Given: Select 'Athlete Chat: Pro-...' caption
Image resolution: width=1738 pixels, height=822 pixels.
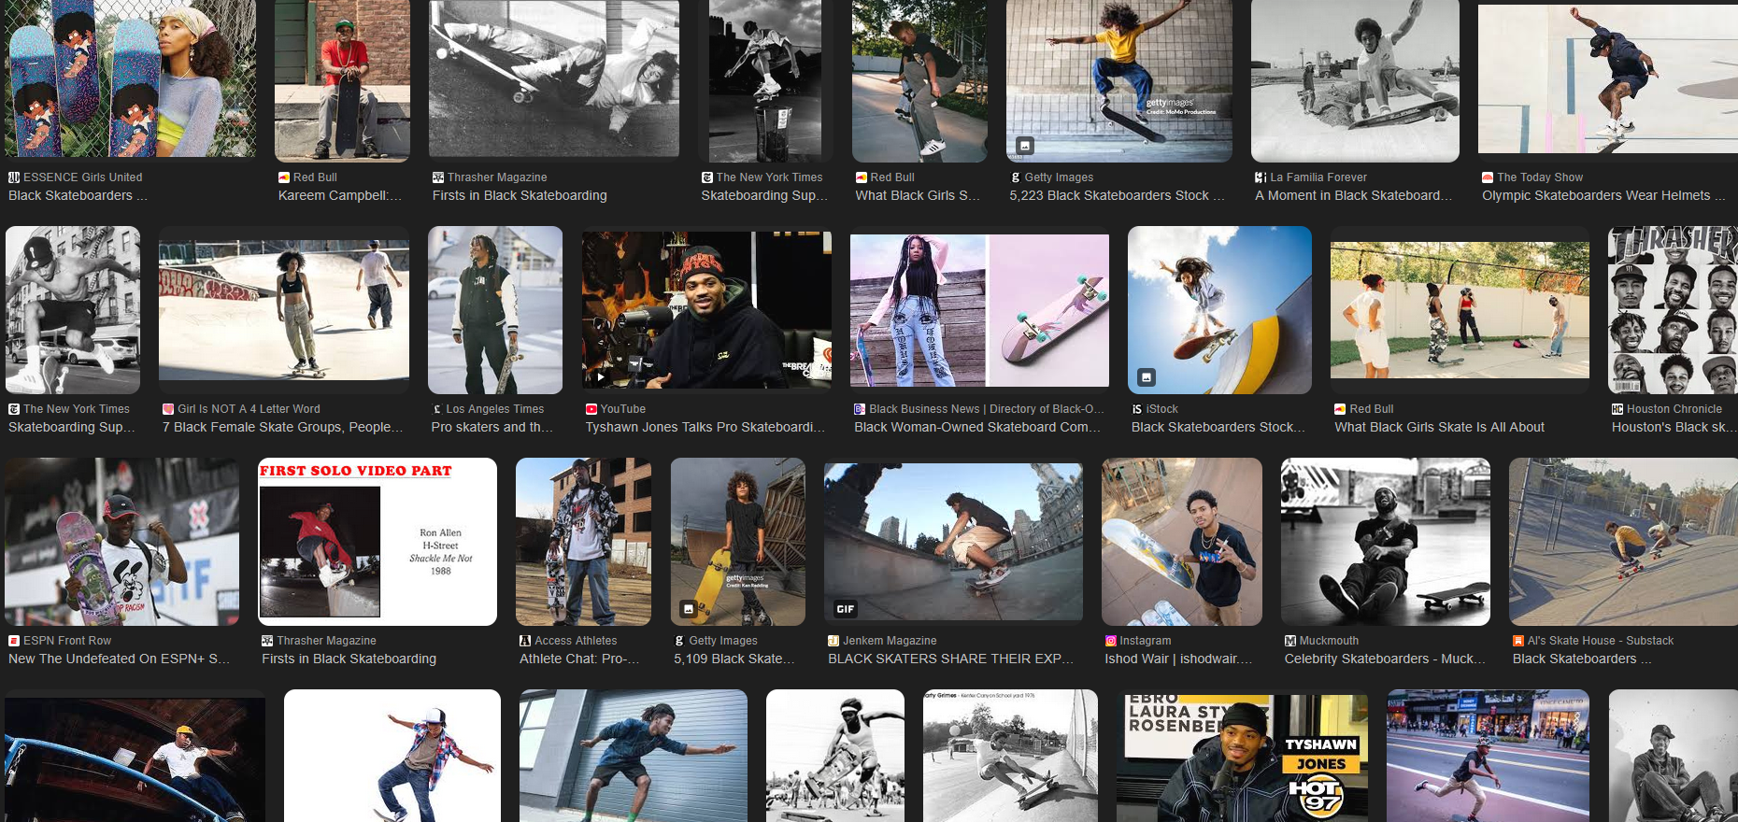Looking at the screenshot, I should [x=579, y=659].
